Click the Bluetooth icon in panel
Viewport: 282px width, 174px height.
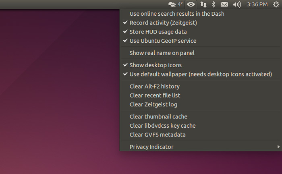214,4
